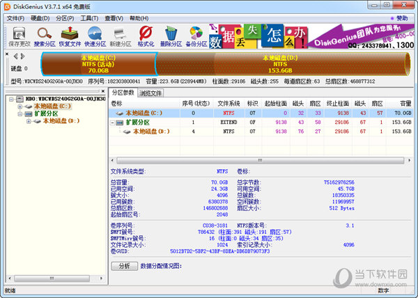Close the disk map panel with small X
The image size is (418, 298).
pos(7,54)
